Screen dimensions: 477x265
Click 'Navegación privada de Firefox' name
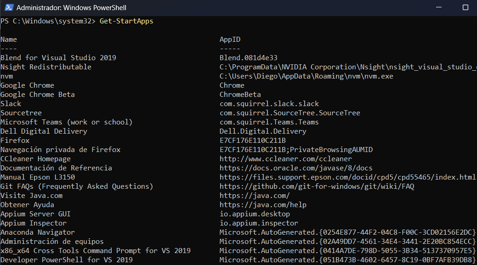click(61, 150)
